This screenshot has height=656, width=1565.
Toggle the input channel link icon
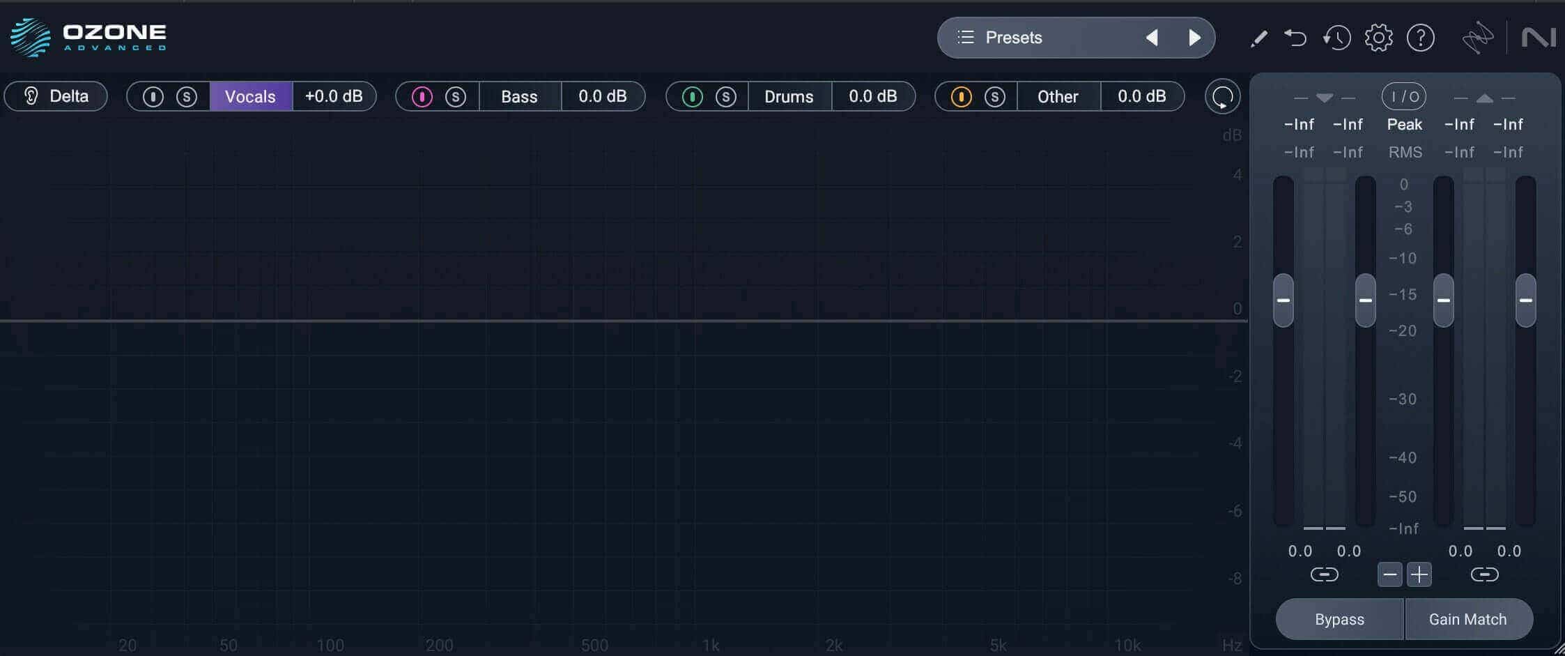coord(1324,574)
